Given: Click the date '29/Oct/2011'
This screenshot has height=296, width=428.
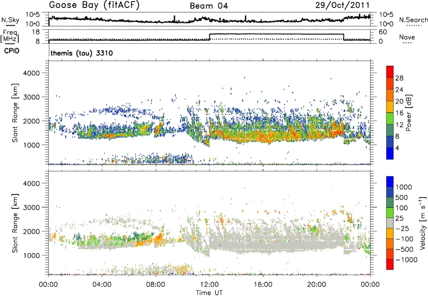Looking at the screenshot, I should click(342, 5).
